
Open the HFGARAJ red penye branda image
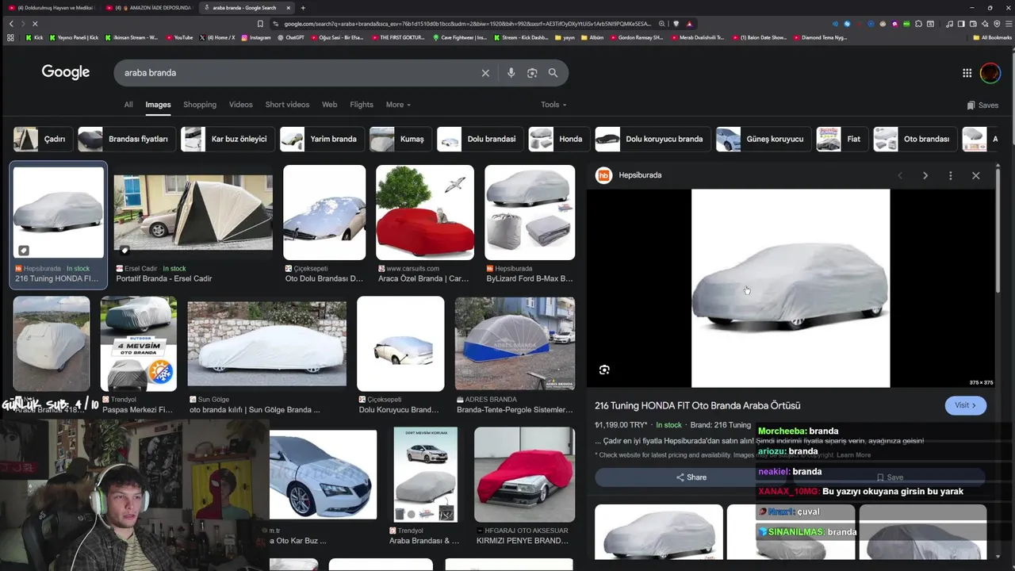click(x=524, y=474)
